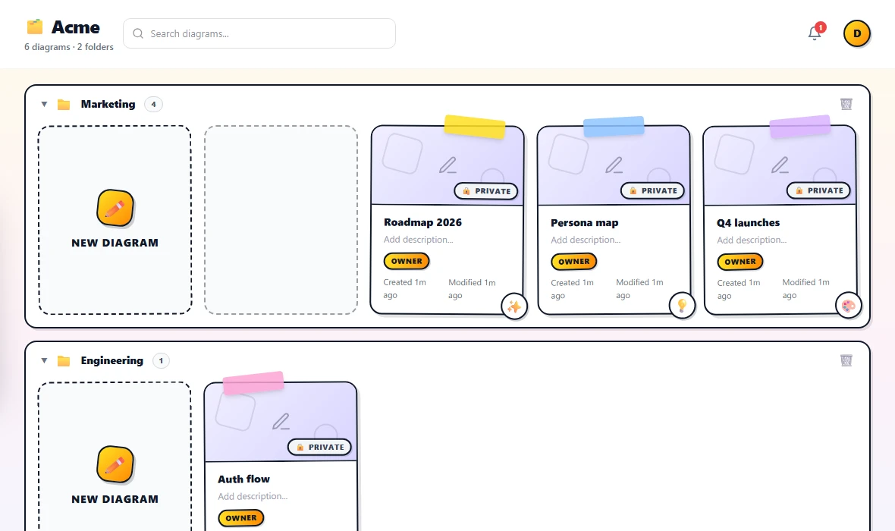Click the search magnifier icon

[137, 33]
